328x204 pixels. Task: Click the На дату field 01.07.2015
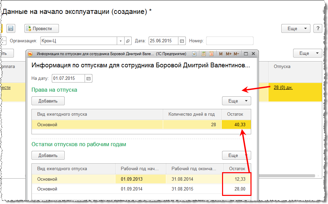pos(68,78)
